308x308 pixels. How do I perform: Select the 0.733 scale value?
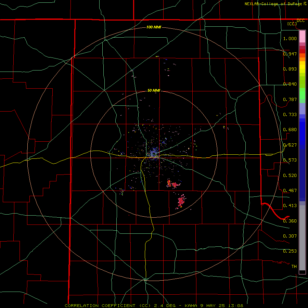point(290,115)
